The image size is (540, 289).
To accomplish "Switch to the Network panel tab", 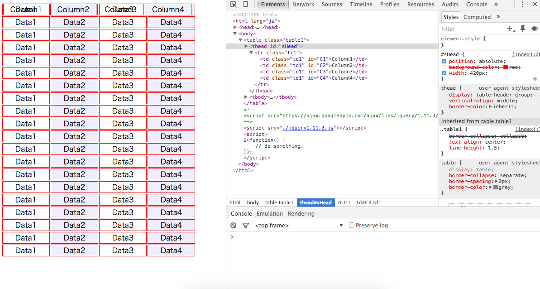I will tap(303, 5).
